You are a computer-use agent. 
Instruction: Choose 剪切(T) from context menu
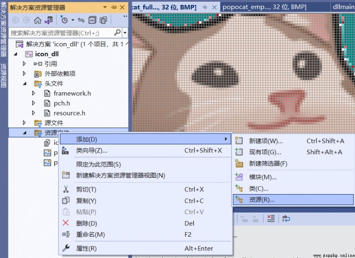(x=146, y=189)
